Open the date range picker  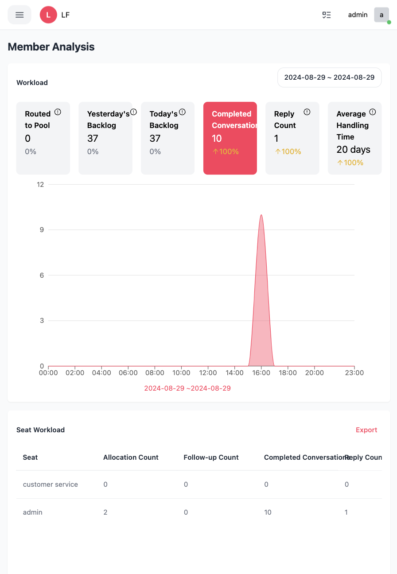click(329, 77)
